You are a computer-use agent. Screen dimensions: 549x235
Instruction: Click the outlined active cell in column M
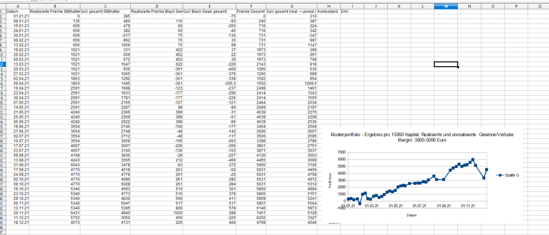(446, 64)
